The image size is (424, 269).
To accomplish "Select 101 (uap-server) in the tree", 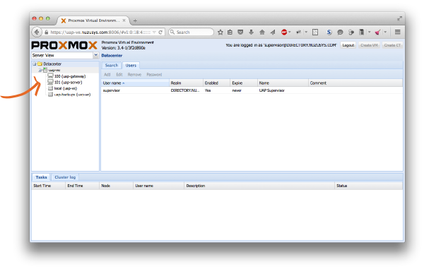I will click(x=68, y=83).
